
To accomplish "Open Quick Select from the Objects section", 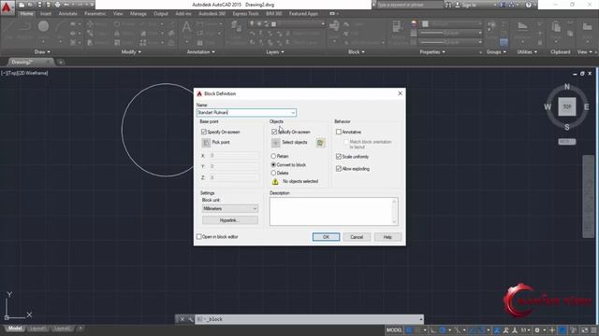I will [320, 143].
